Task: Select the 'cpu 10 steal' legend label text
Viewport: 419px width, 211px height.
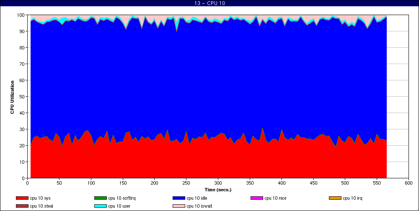Action: (41, 206)
